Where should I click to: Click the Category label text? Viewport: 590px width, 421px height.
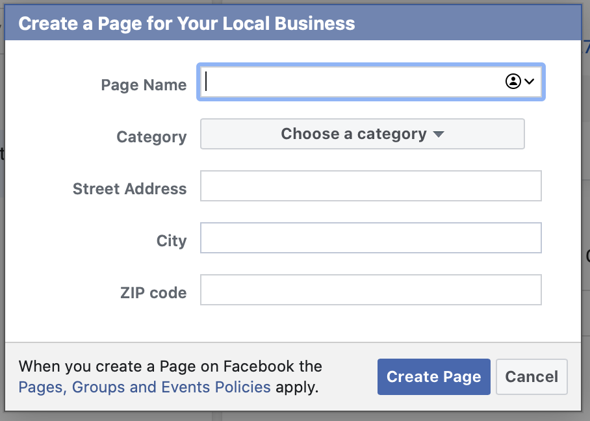coord(151,137)
